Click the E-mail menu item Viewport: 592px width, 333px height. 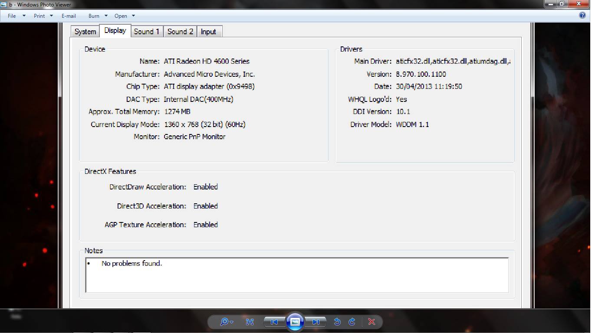pos(69,16)
